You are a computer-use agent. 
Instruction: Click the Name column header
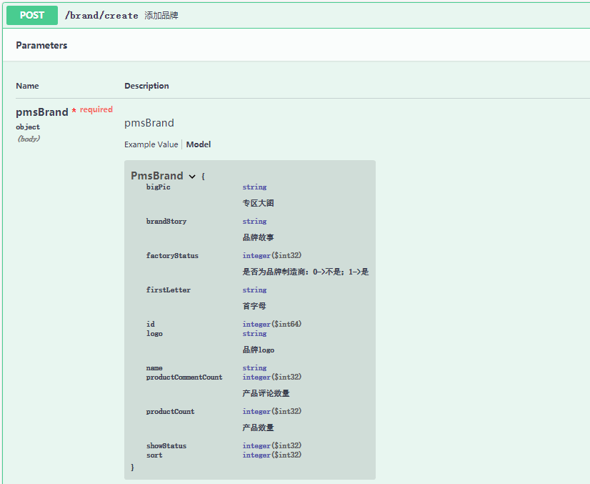pos(27,86)
